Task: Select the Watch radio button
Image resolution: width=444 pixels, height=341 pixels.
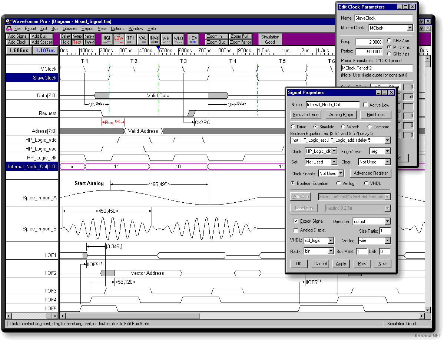Action: pyautogui.click(x=343, y=127)
